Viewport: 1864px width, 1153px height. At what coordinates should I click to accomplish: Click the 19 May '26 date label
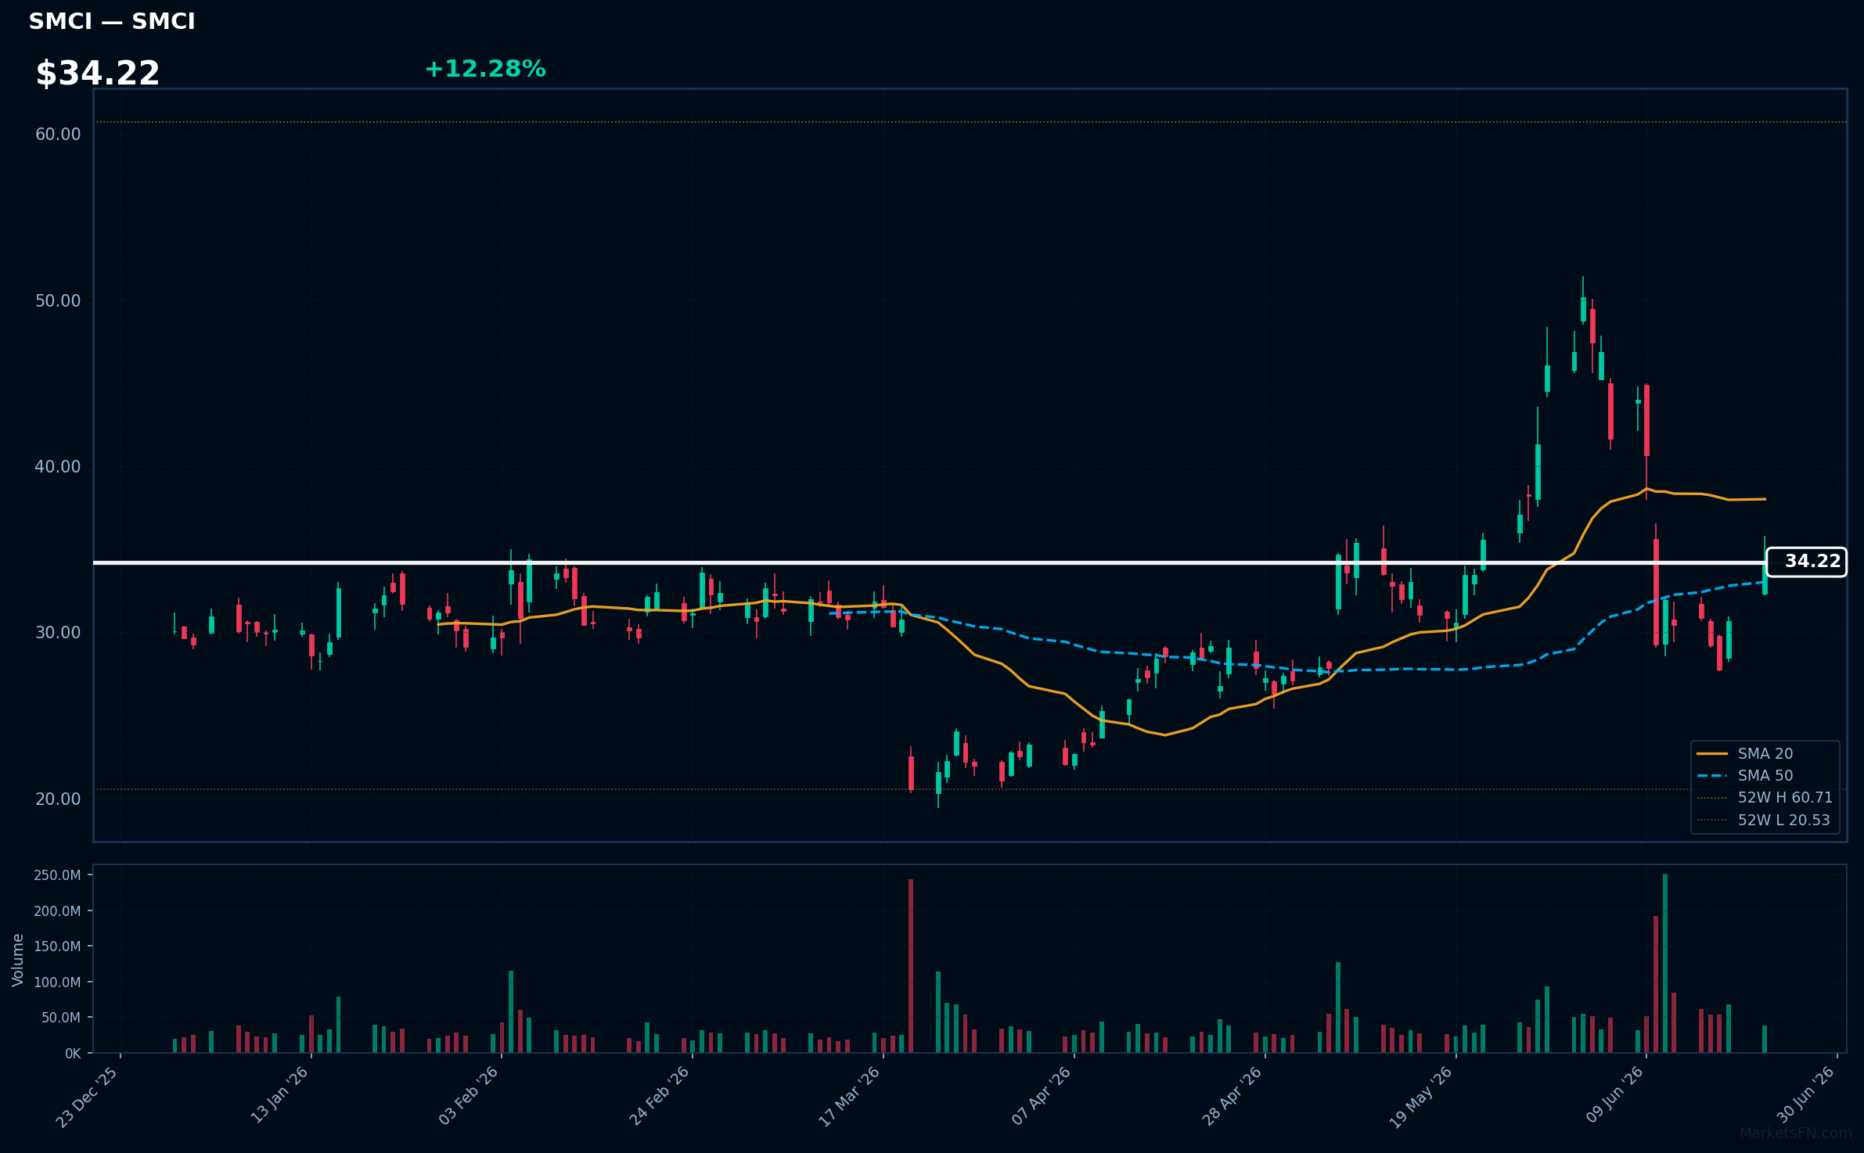[x=1422, y=1097]
